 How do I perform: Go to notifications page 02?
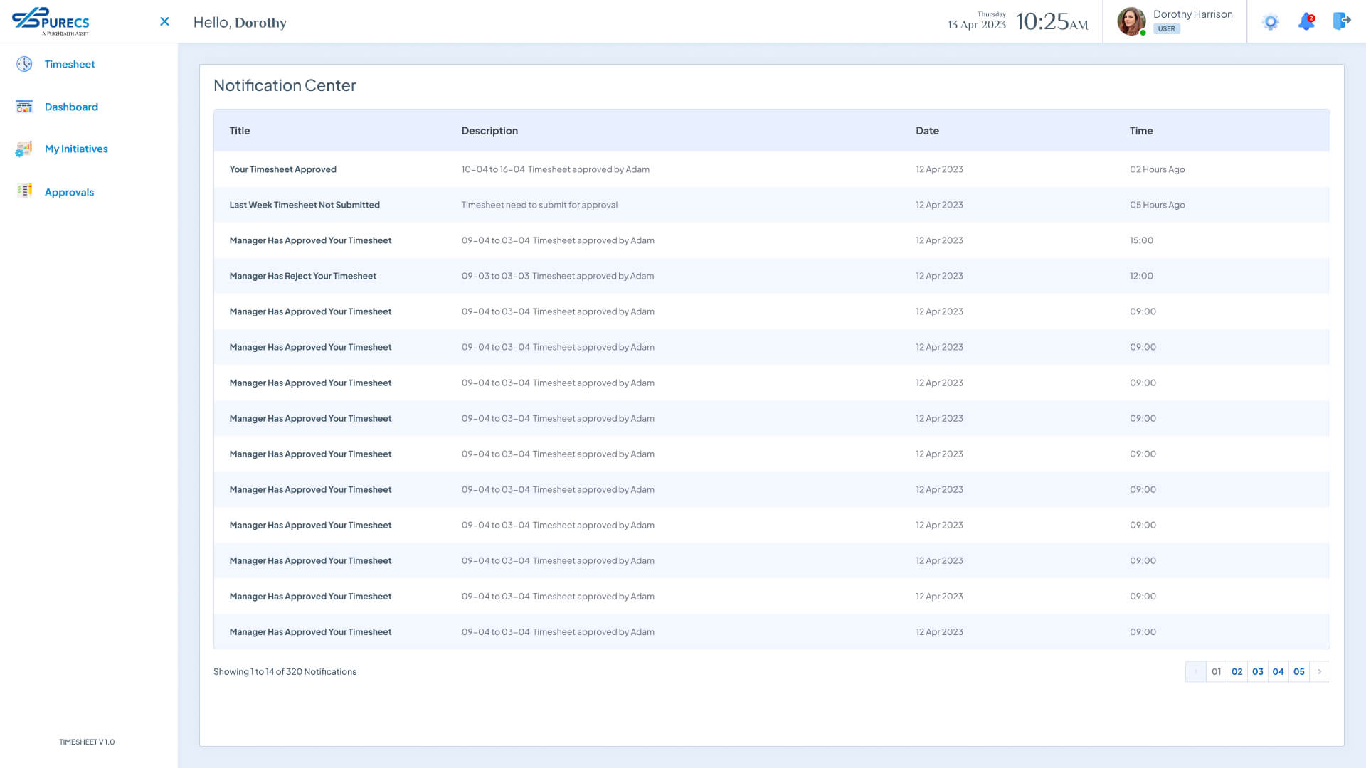coord(1237,671)
